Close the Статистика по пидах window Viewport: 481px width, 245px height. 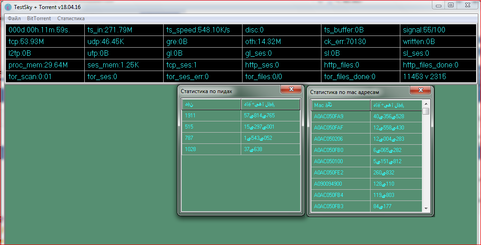[x=291, y=89]
